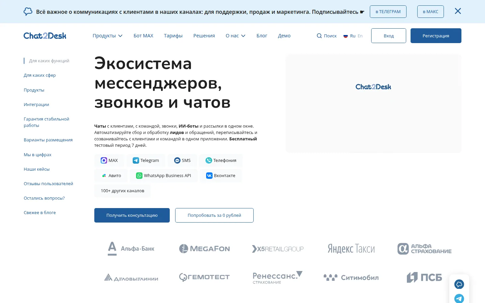Go to Мы в цифрах sidebar section

(x=37, y=155)
